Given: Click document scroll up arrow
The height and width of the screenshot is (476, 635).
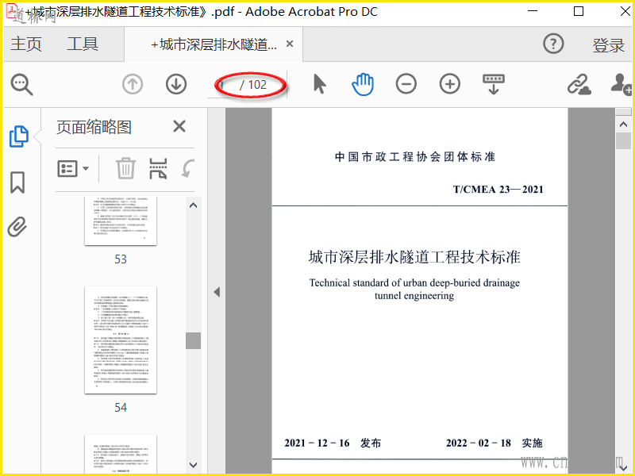Looking at the screenshot, I should (x=623, y=125).
